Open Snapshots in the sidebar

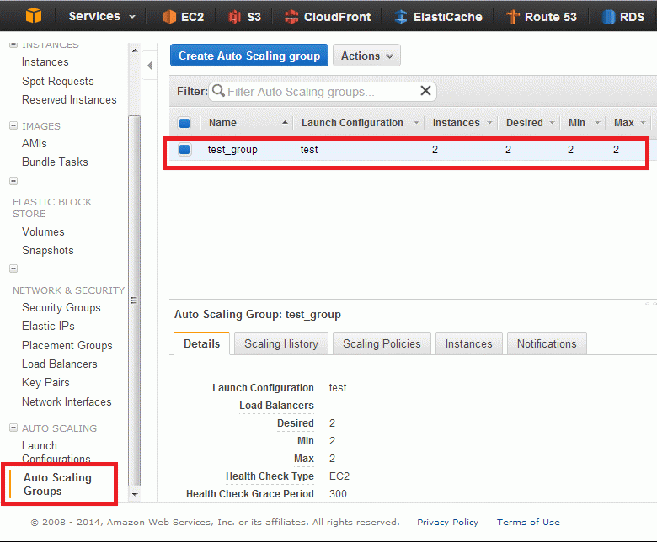(x=48, y=250)
